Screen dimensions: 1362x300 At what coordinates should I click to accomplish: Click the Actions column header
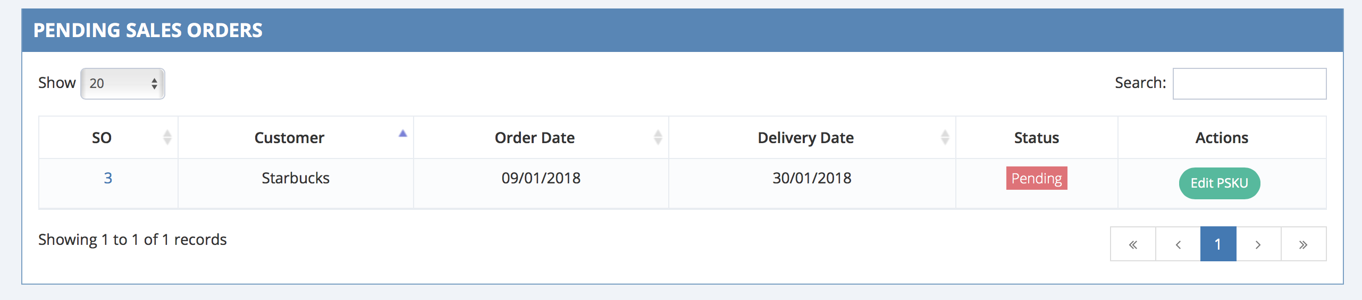1221,138
